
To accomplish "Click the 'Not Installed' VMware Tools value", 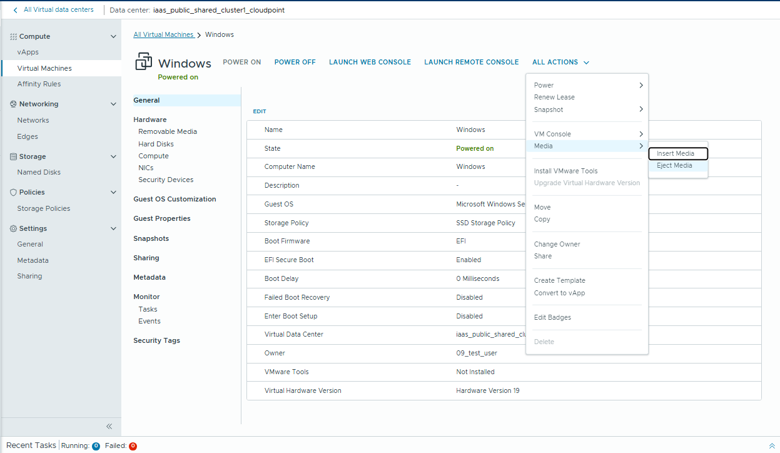I will pyautogui.click(x=475, y=372).
